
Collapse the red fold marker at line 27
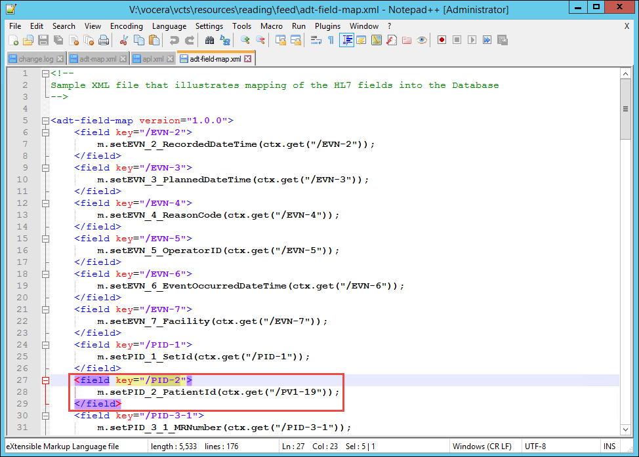(45, 380)
